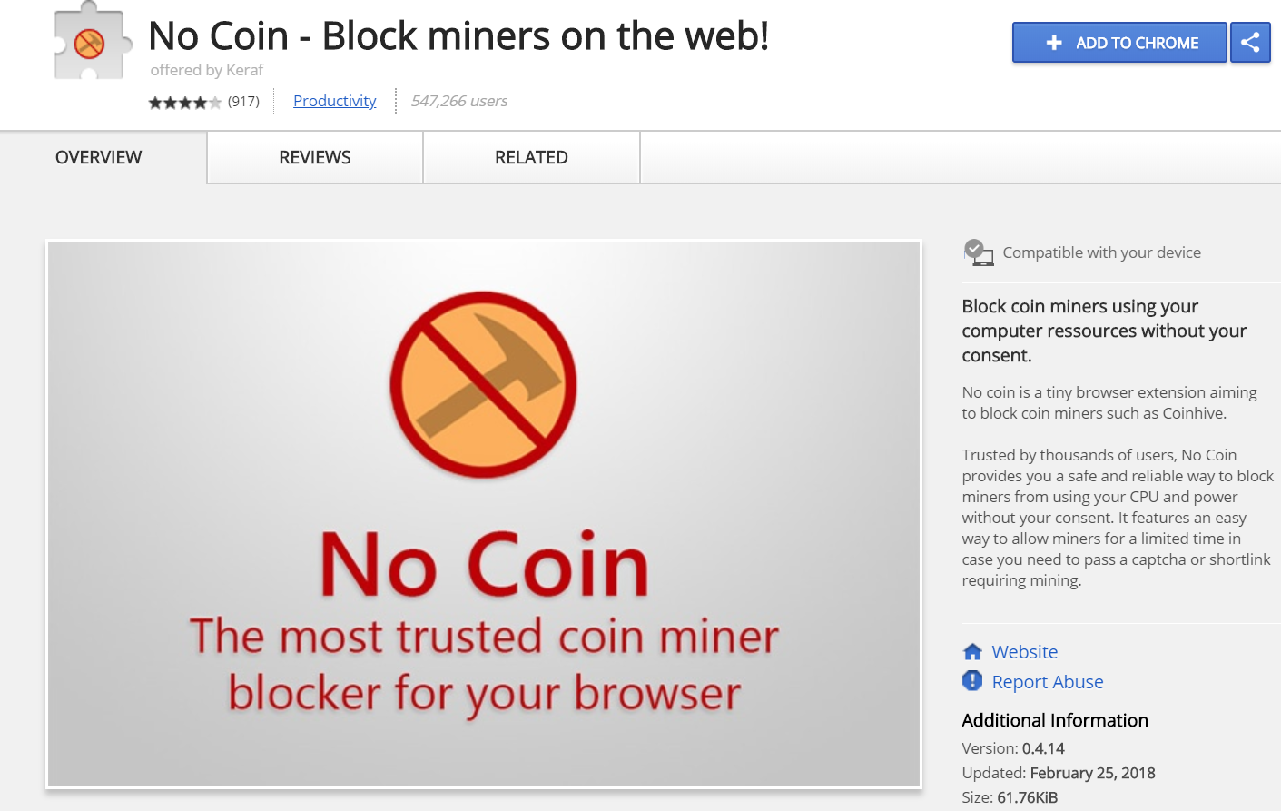Switch to the Reviews tab
The width and height of the screenshot is (1281, 811).
(315, 157)
